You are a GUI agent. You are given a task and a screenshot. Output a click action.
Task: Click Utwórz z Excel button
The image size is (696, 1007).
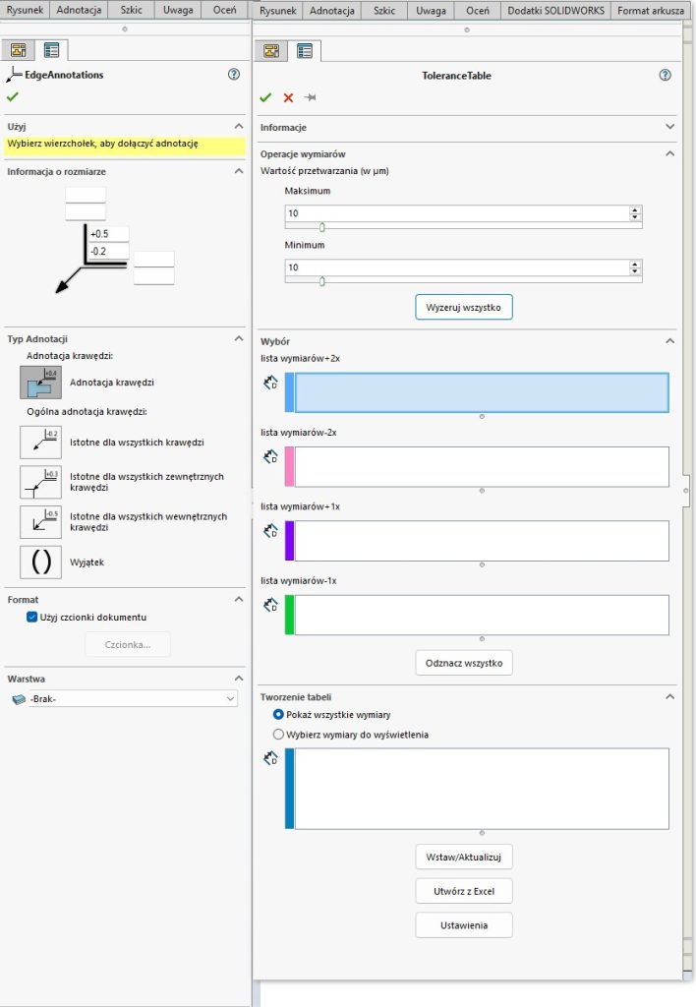click(x=464, y=891)
